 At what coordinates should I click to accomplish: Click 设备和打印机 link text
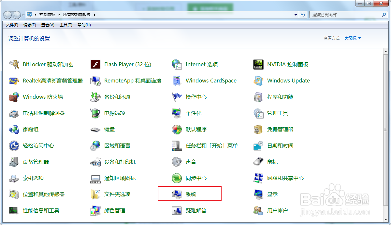point(120,162)
